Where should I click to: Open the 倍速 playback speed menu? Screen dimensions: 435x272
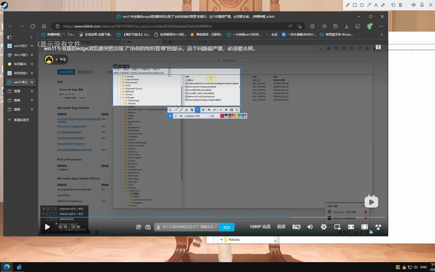[x=281, y=227]
